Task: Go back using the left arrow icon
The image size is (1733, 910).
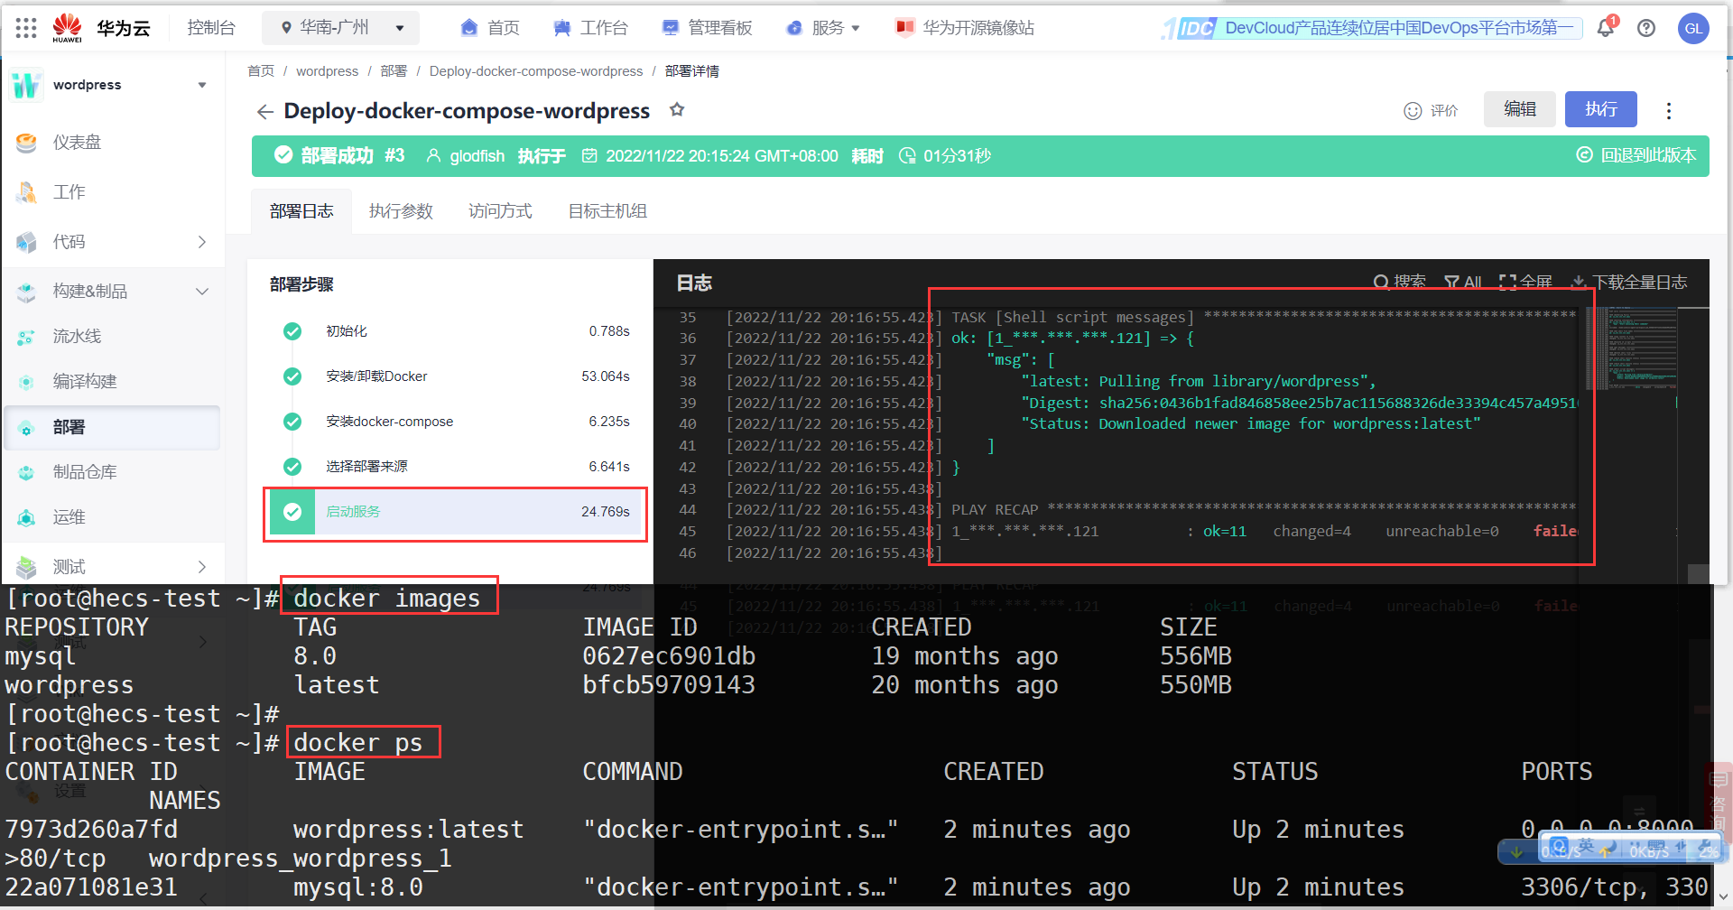Action: [264, 111]
